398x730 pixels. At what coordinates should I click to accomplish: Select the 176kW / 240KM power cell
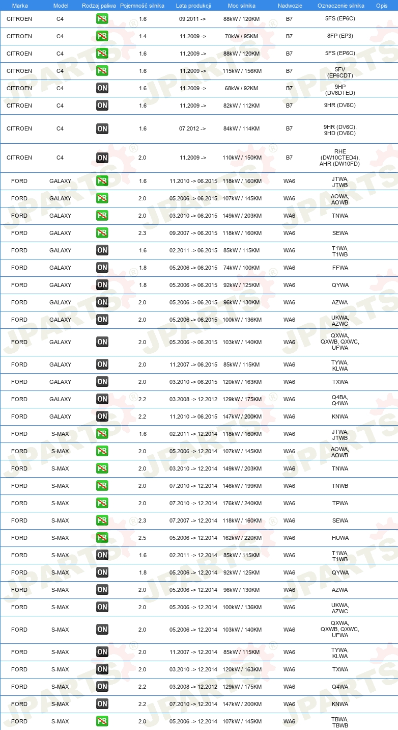(241, 503)
